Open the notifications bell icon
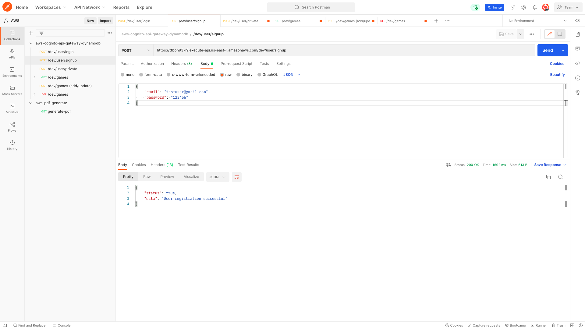The image size is (585, 329). pyautogui.click(x=535, y=7)
